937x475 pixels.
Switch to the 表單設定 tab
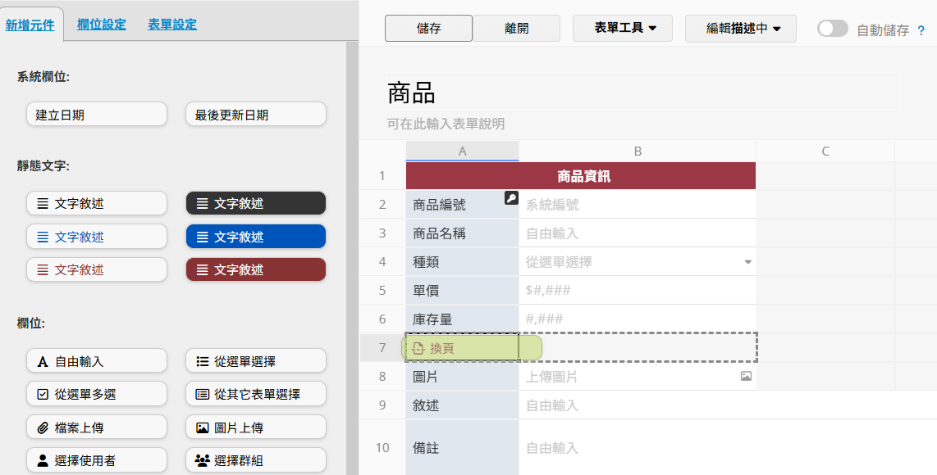(172, 25)
